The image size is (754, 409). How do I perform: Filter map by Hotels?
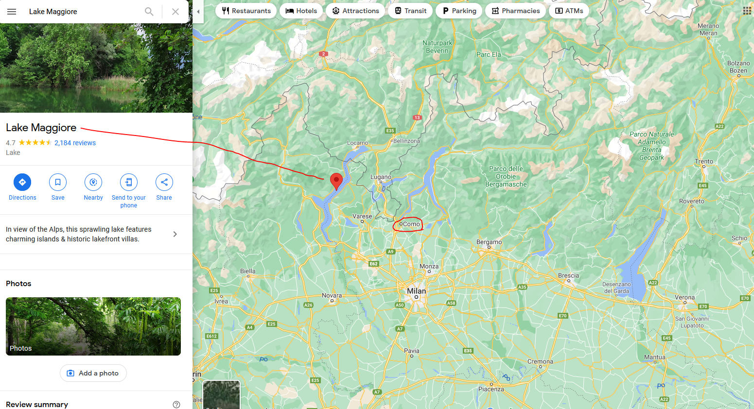click(x=301, y=11)
